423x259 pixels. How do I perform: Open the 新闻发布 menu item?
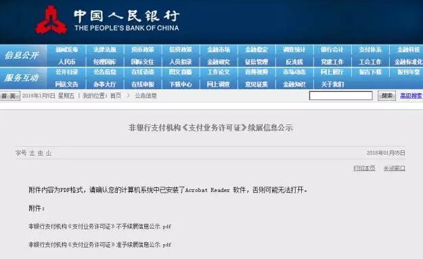pyautogui.click(x=66, y=49)
